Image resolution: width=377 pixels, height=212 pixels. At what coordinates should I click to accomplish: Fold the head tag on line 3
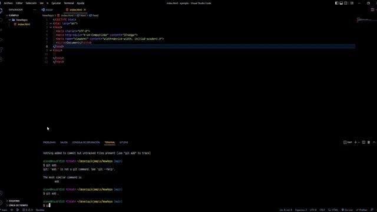tap(51, 28)
